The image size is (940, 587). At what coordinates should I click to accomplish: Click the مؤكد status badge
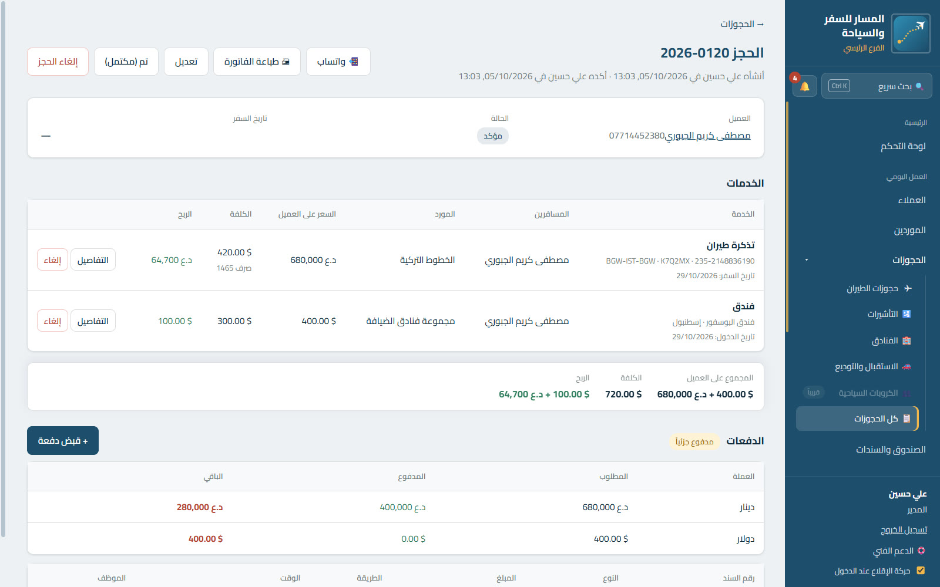click(493, 136)
